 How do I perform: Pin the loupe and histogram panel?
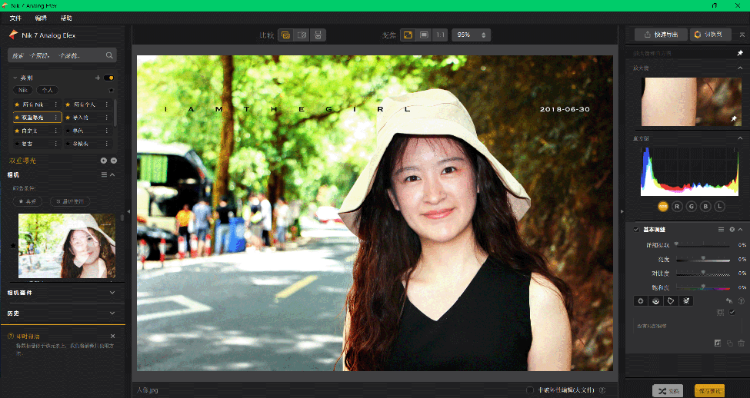point(740,53)
